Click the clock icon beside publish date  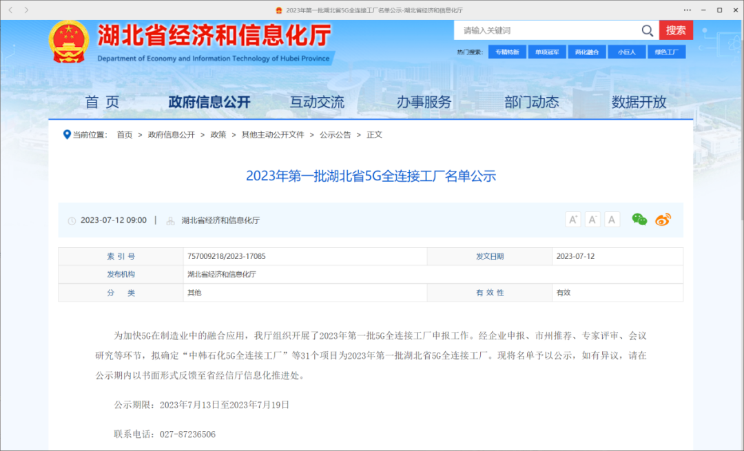coord(72,220)
